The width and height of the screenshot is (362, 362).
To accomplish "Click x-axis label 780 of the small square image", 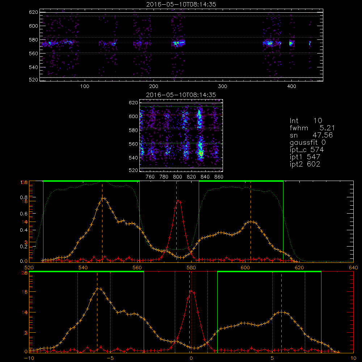I will point(164,177).
